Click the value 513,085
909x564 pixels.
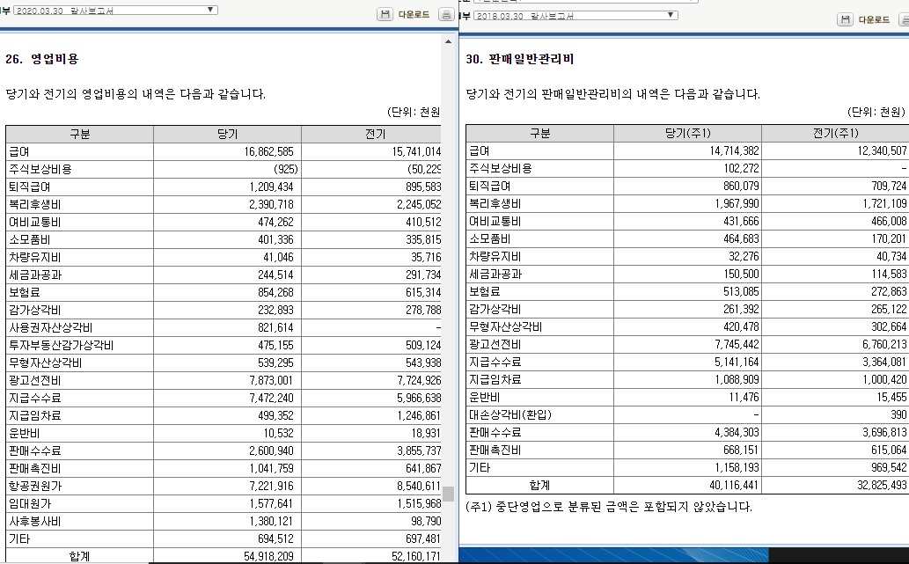pos(742,291)
